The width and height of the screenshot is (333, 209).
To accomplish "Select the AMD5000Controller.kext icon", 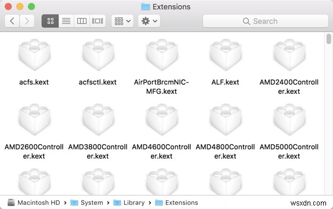I will pyautogui.click(x=289, y=119).
